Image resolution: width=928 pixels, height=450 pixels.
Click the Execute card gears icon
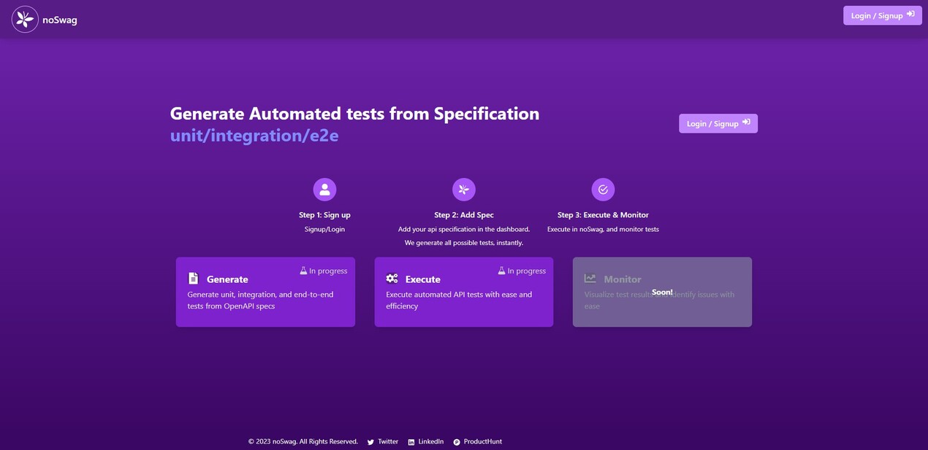[392, 279]
